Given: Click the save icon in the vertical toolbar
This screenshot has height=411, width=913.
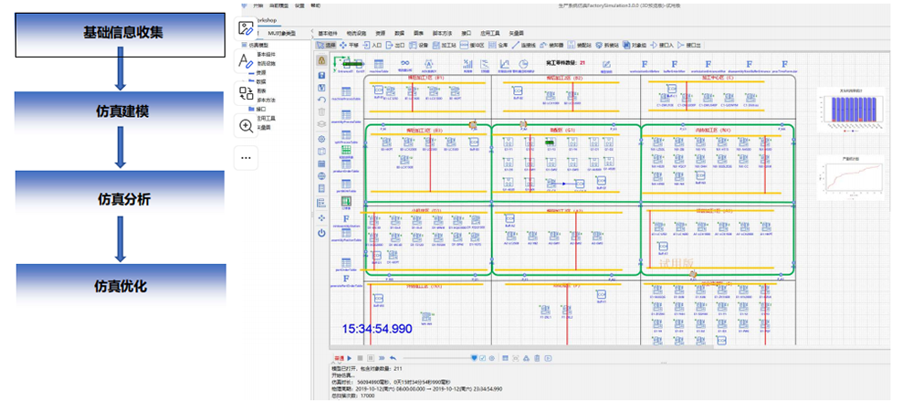Looking at the screenshot, I should [321, 74].
